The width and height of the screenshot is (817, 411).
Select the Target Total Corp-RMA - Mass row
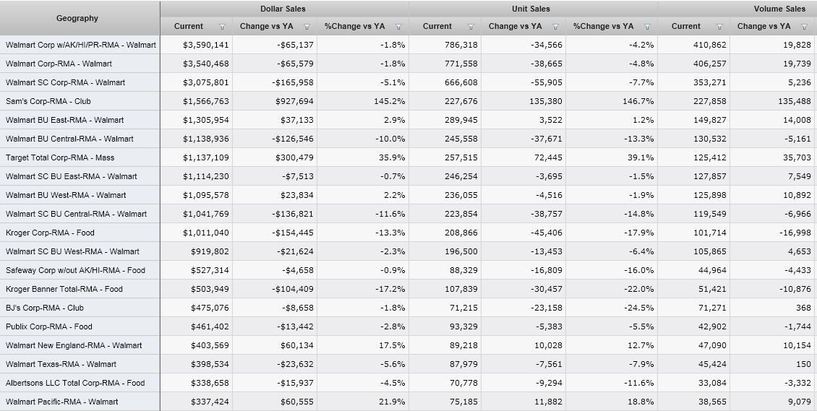[60, 157]
